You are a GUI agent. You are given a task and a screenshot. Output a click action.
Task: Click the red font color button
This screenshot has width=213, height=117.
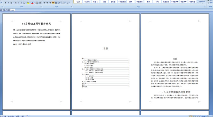[32, 3]
